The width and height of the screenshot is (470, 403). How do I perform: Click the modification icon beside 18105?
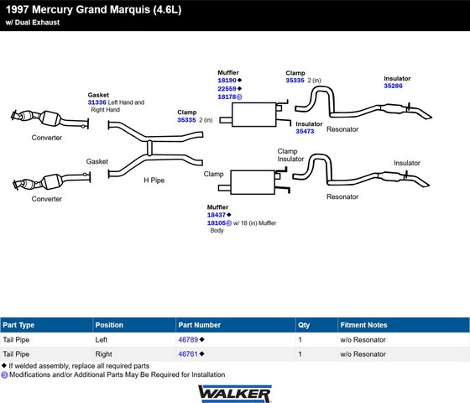coord(229,223)
